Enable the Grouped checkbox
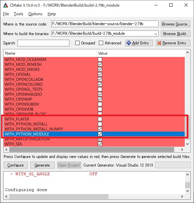This screenshot has height=203, width=194. click(x=77, y=43)
